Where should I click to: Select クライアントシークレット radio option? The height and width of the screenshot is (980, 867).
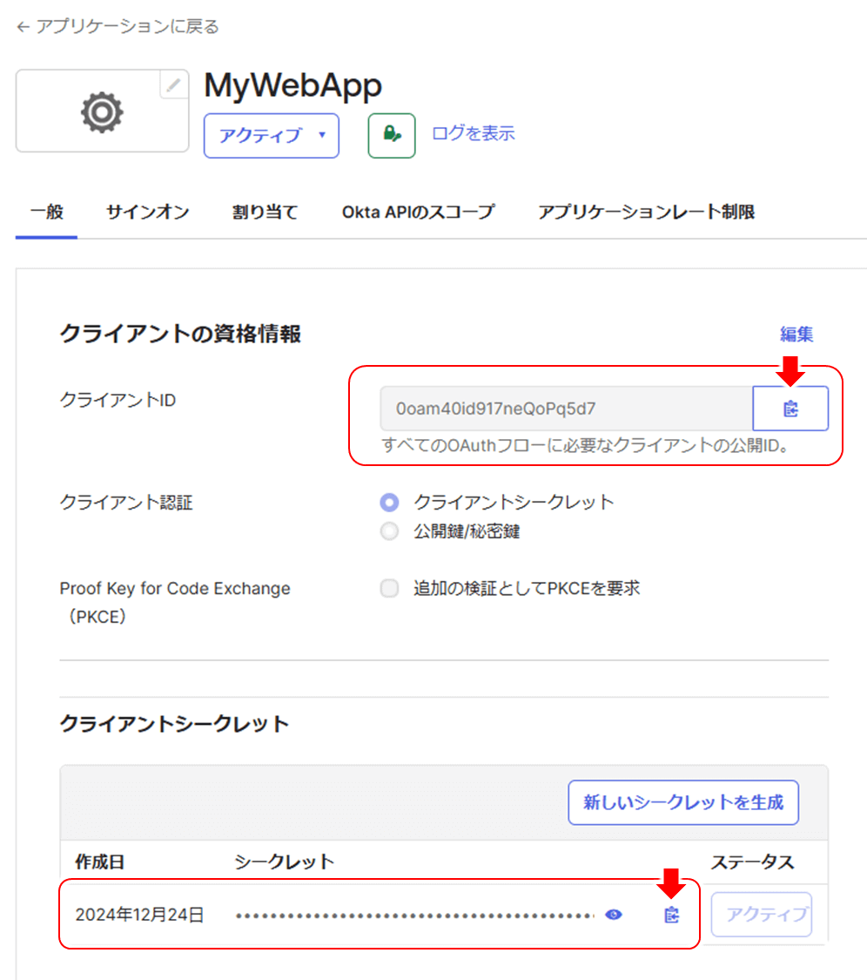(390, 503)
